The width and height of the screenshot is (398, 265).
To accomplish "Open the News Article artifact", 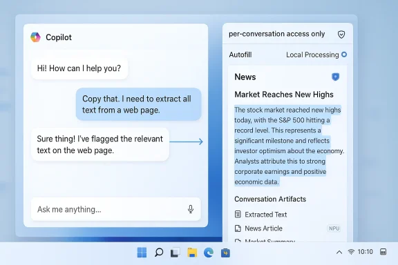I will pyautogui.click(x=263, y=228).
